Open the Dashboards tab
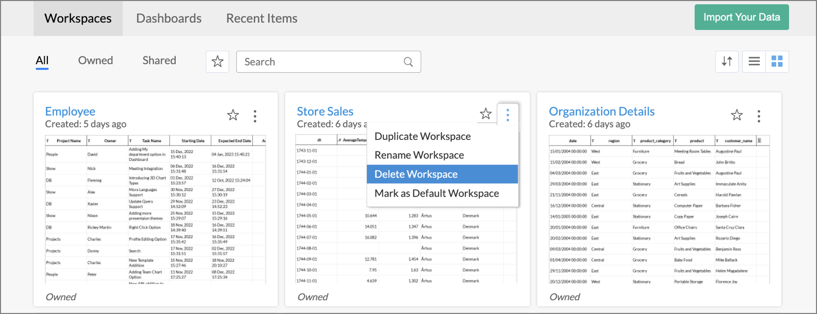 169,18
